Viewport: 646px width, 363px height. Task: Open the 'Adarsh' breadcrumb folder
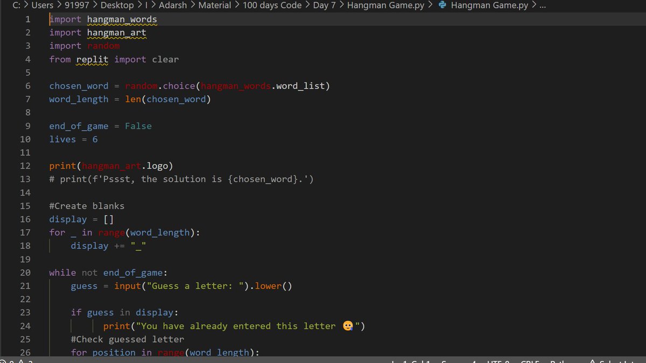pyautogui.click(x=173, y=5)
